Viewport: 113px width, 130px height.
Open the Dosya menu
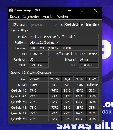[14, 17]
